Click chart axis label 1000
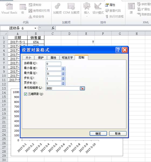The image size is (151, 162). click(x=16, y=92)
